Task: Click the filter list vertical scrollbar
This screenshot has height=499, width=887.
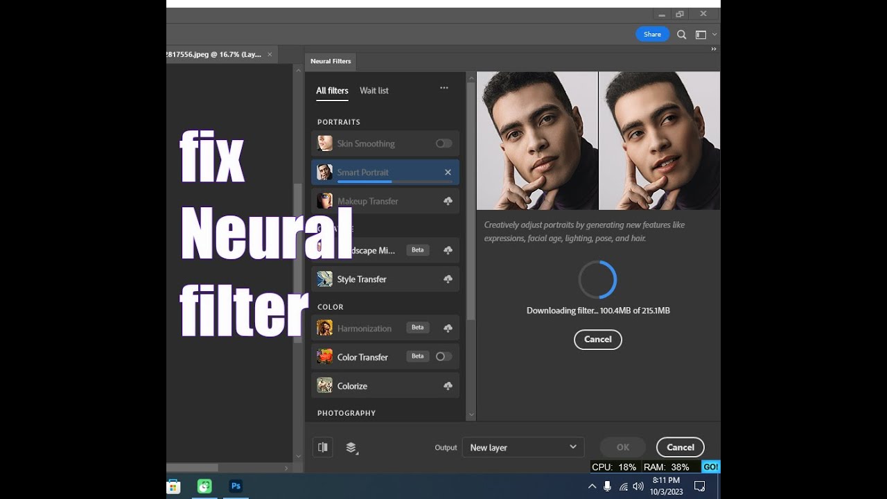Action: tap(471, 201)
